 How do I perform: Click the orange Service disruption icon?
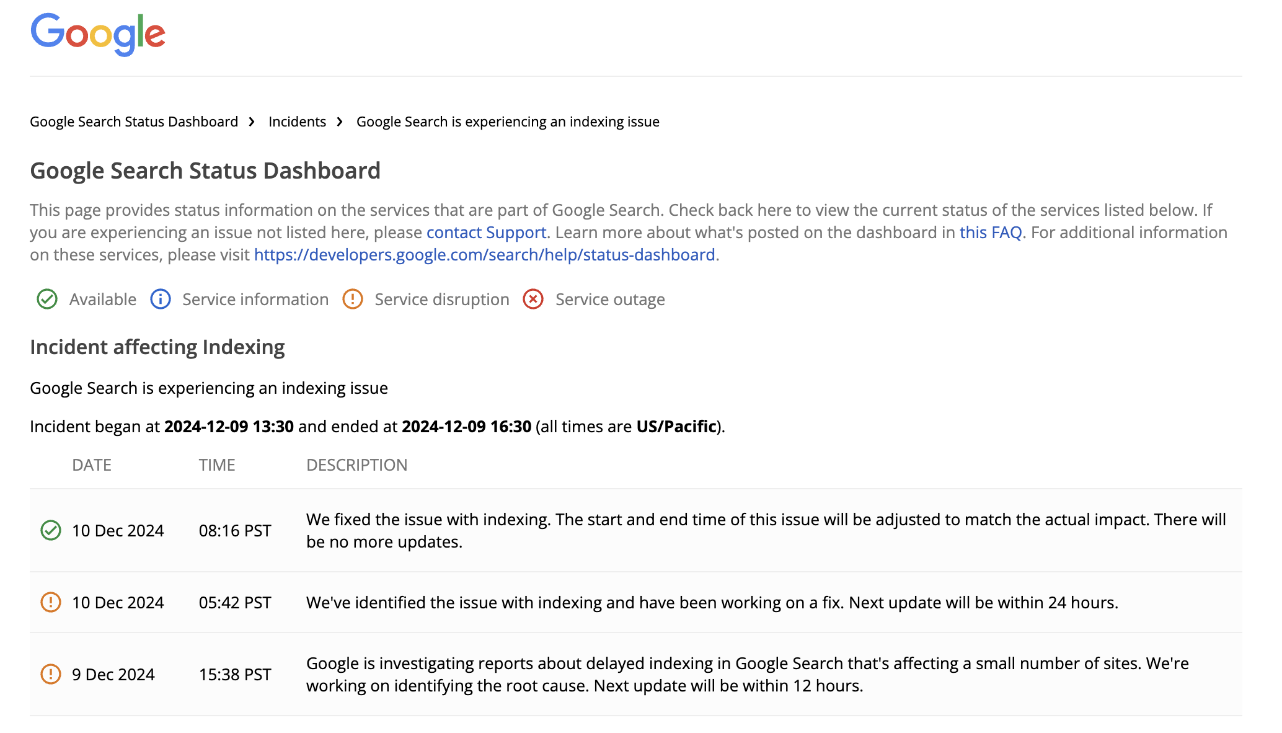click(352, 300)
